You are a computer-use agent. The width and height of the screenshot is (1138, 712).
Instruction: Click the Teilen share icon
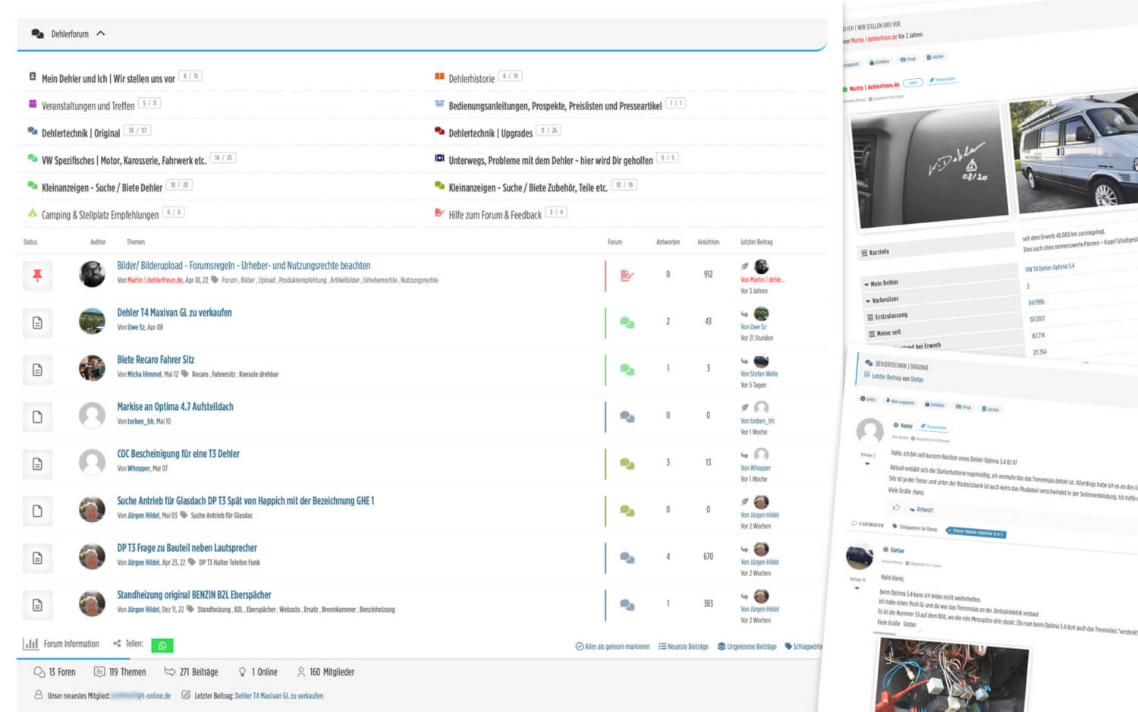point(118,644)
